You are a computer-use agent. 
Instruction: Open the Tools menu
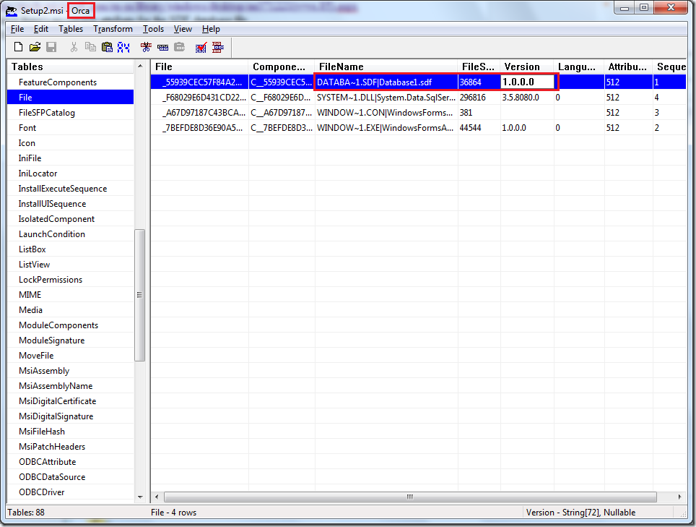pyautogui.click(x=153, y=29)
